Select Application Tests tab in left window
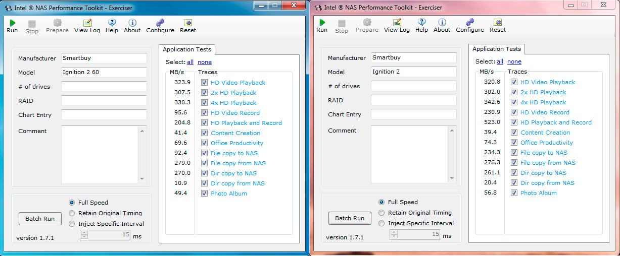 [x=186, y=49]
